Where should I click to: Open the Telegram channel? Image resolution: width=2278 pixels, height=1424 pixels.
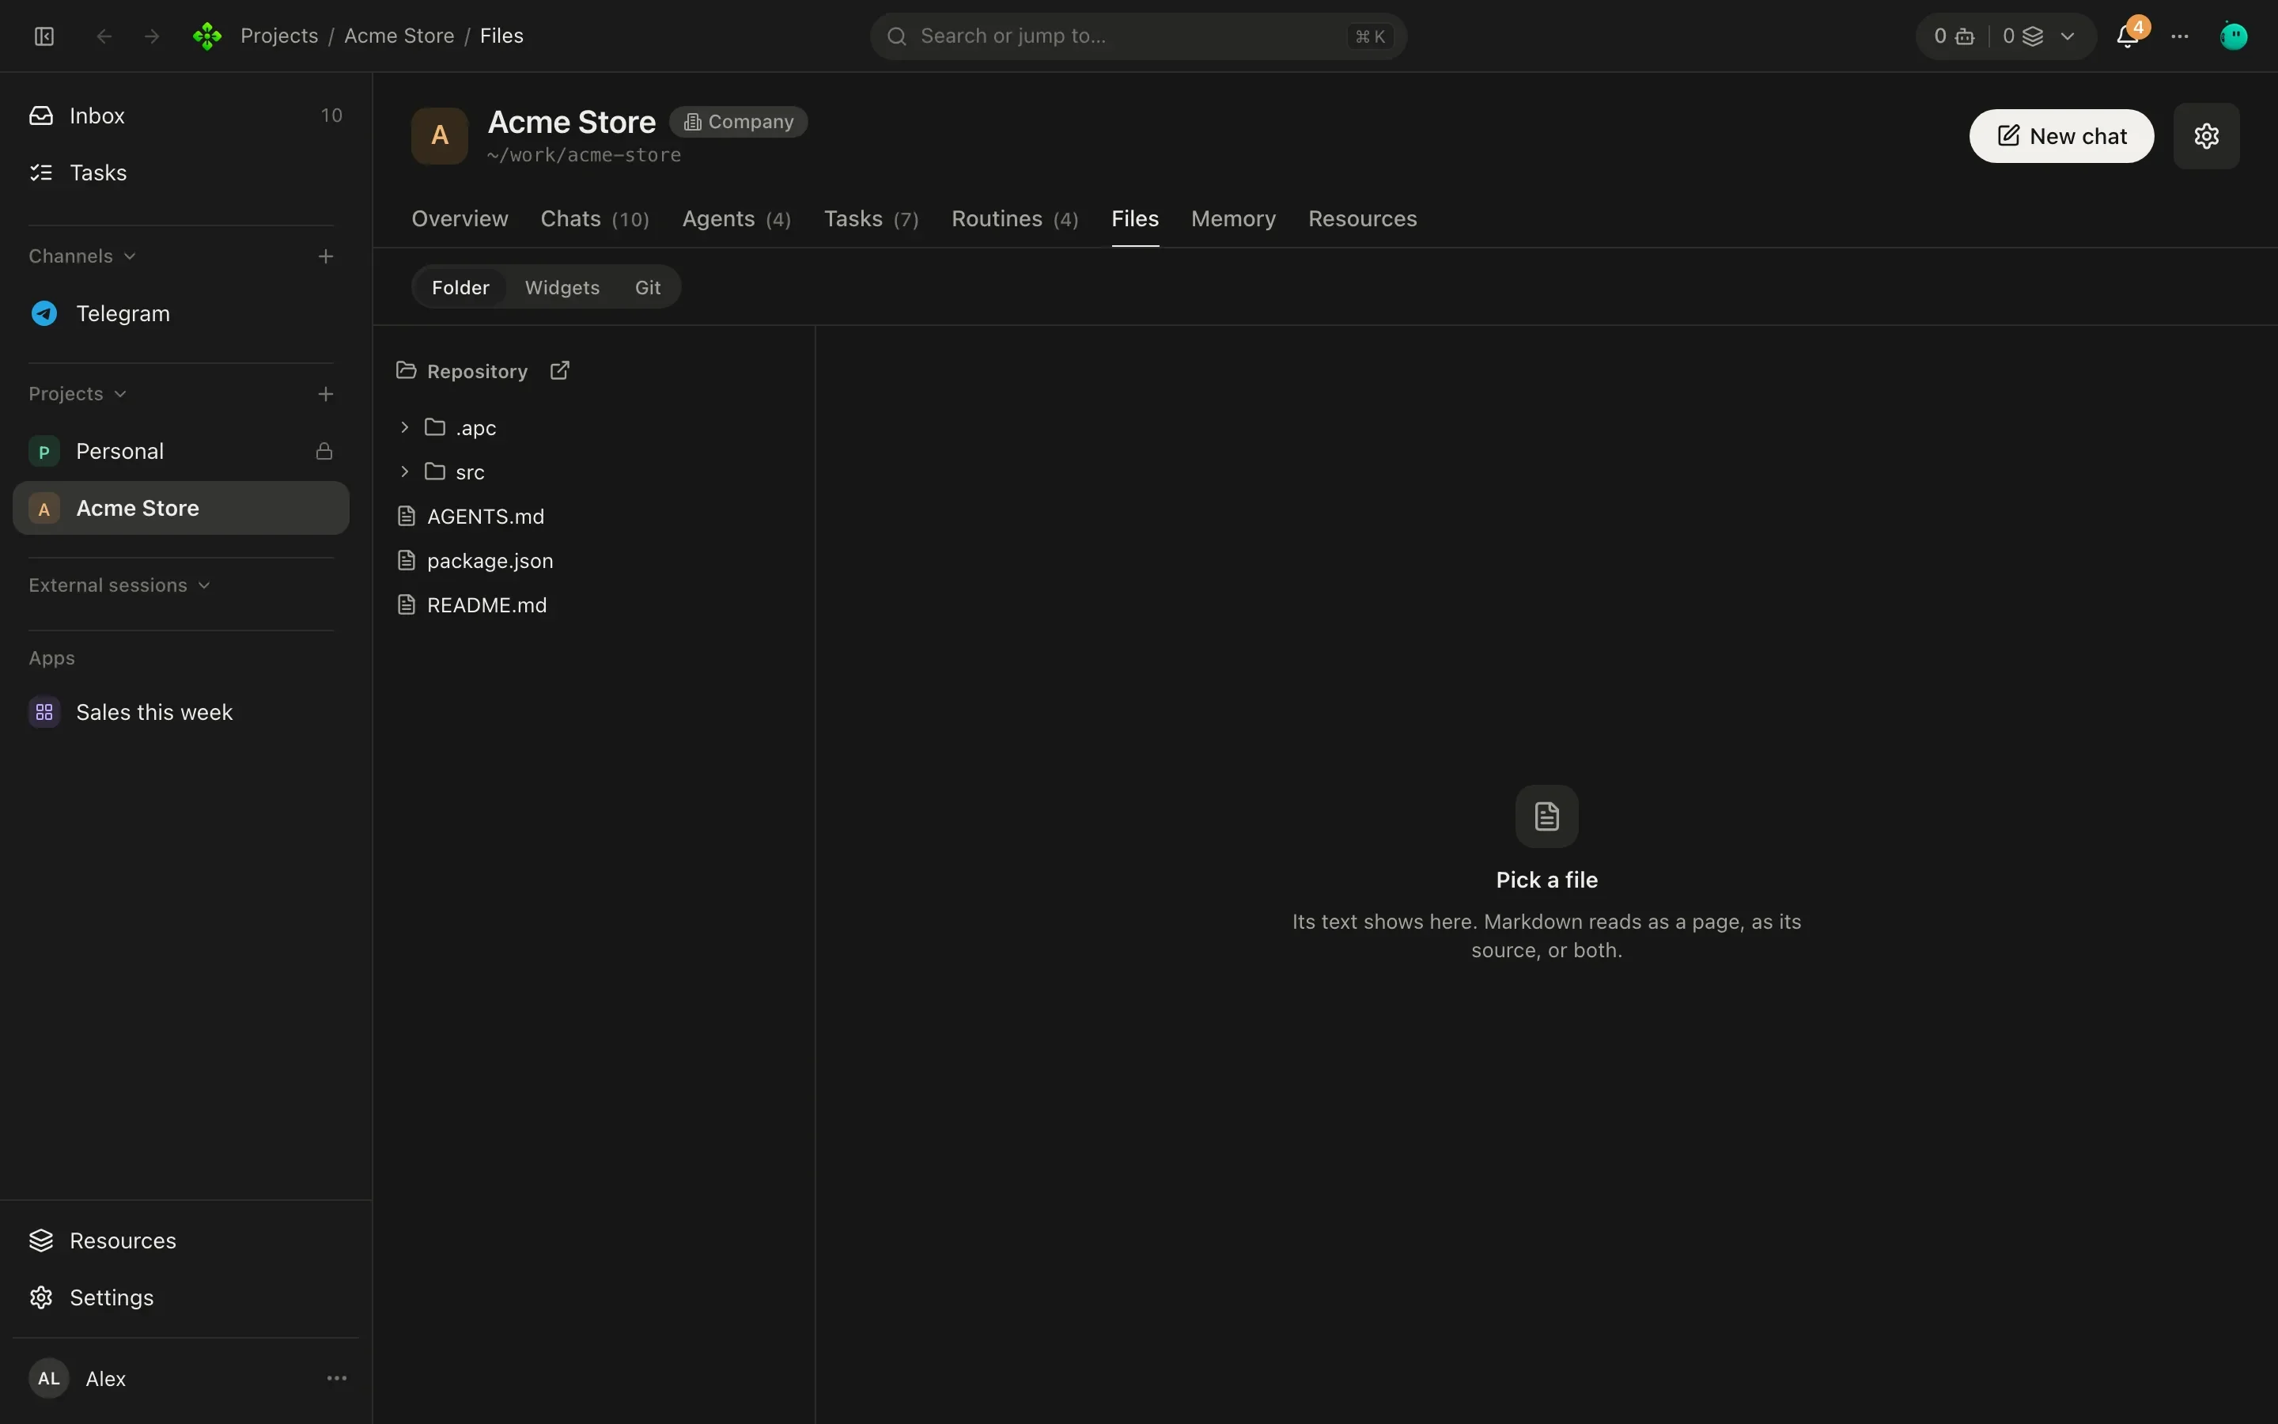[180, 313]
